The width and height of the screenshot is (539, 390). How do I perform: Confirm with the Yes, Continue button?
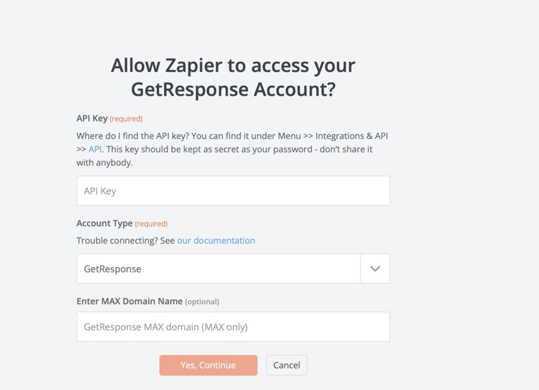208,365
